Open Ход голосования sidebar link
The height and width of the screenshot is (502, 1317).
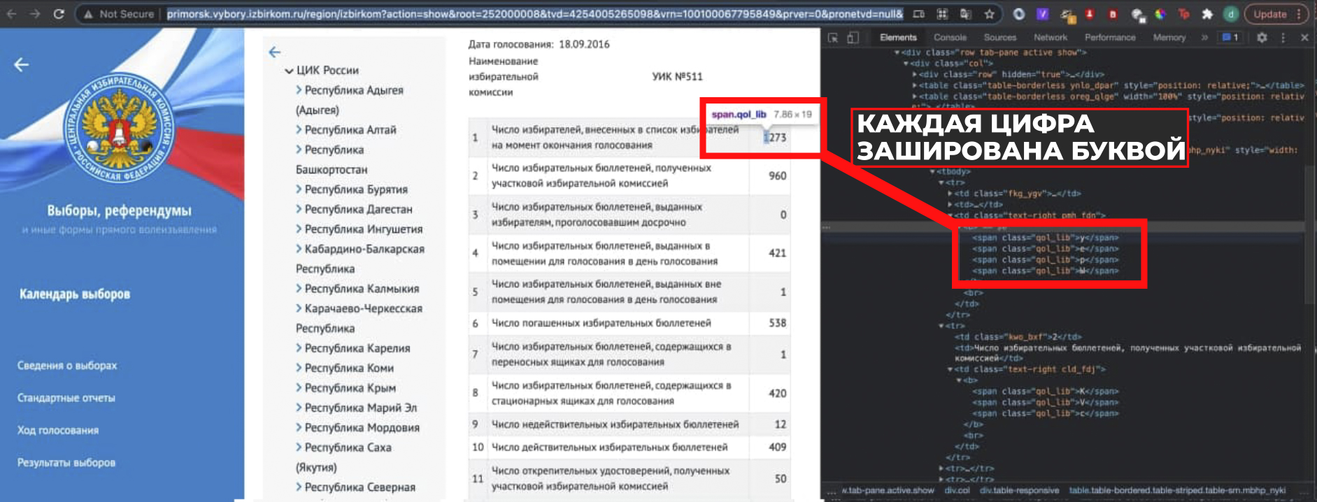point(58,430)
